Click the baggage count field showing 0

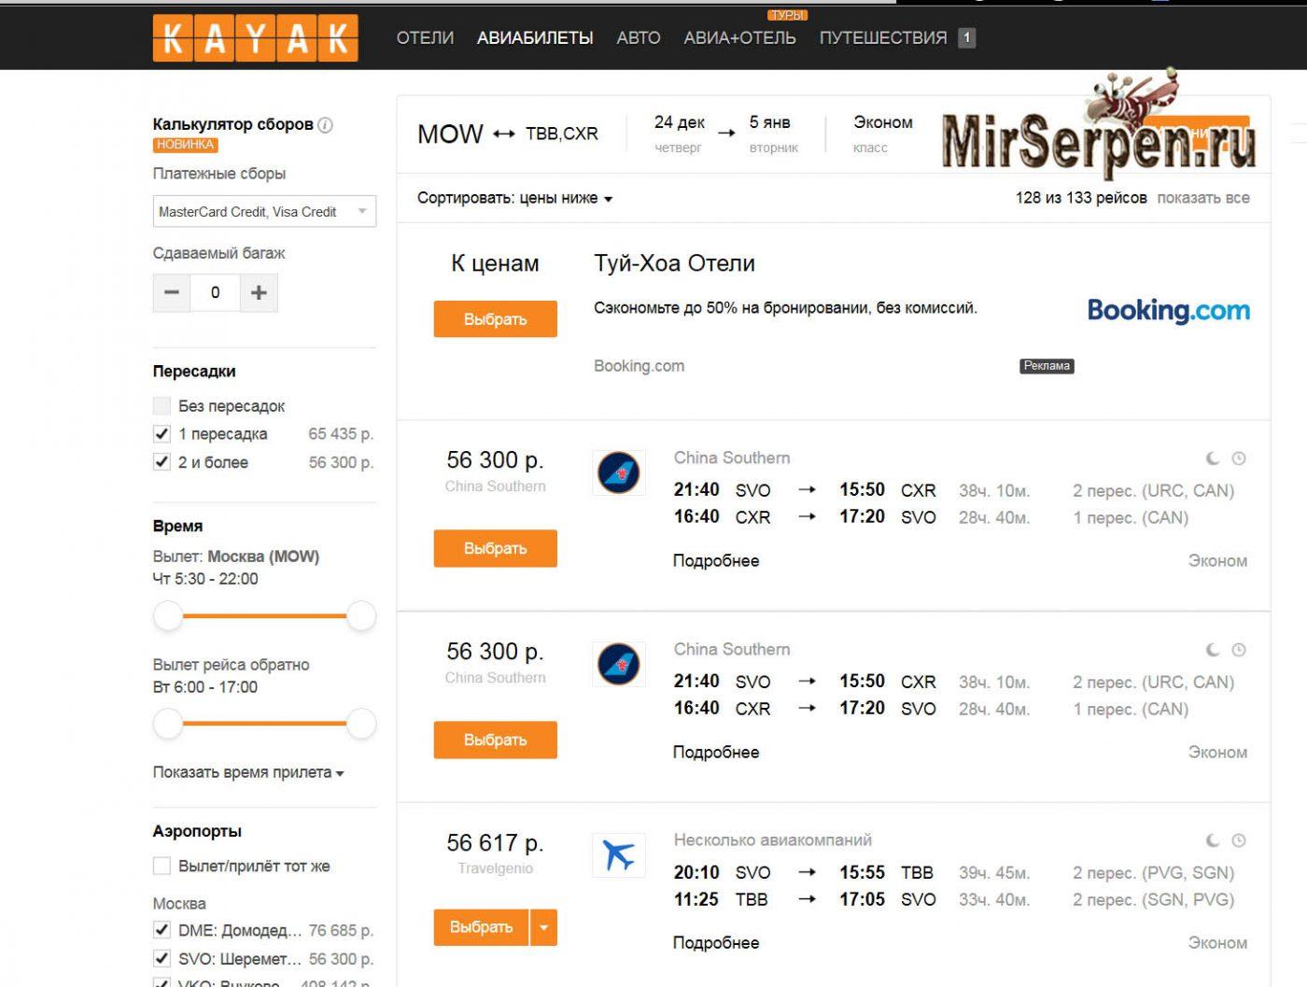(x=216, y=292)
